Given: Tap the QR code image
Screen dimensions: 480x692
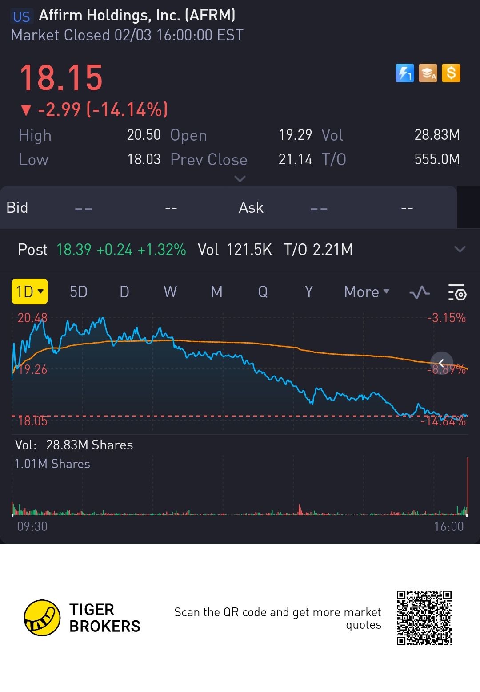Looking at the screenshot, I should [424, 618].
